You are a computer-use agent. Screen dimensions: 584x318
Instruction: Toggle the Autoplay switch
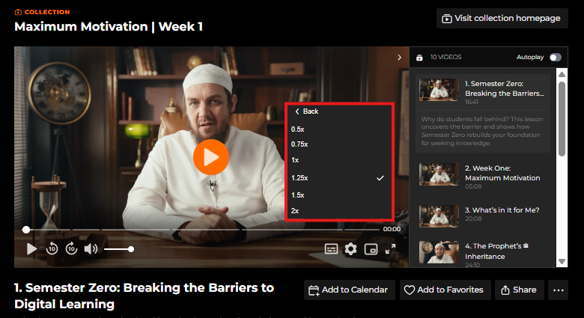556,57
